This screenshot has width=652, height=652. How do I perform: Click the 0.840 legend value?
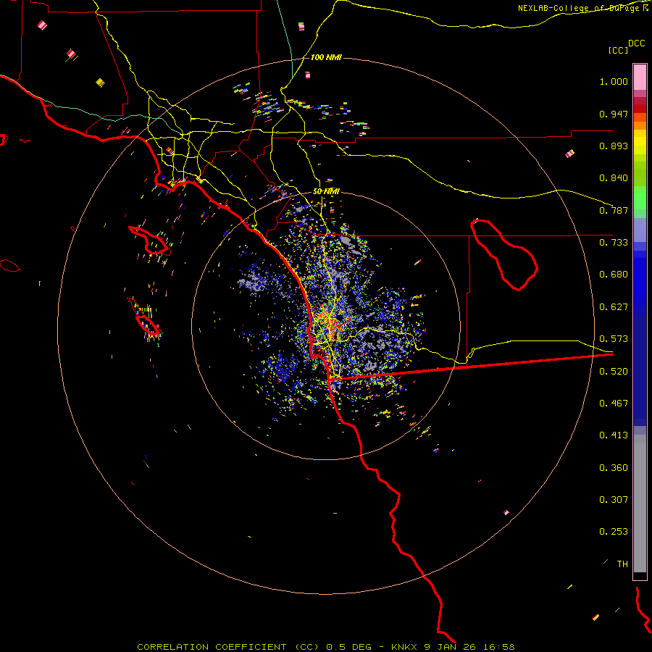614,178
